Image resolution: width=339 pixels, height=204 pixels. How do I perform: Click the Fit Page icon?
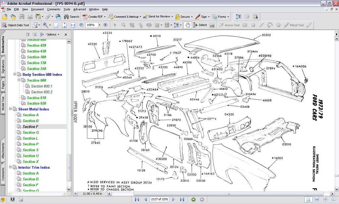coord(65,25)
